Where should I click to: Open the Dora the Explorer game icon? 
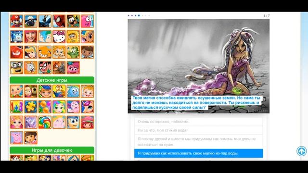click(x=31, y=138)
